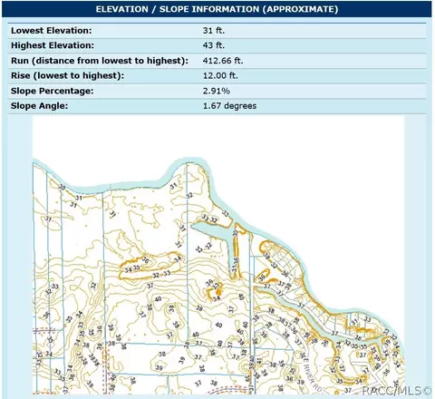Click the Rise lowest to highest label
This screenshot has width=435, height=399.
point(67,75)
